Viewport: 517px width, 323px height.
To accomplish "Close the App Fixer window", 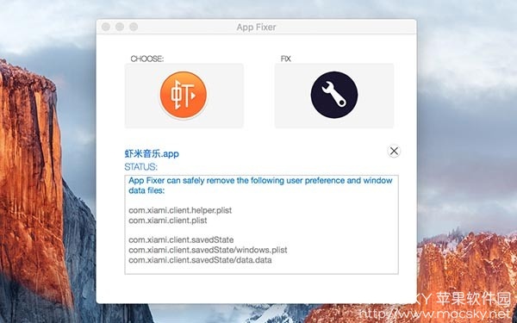I will [106, 27].
